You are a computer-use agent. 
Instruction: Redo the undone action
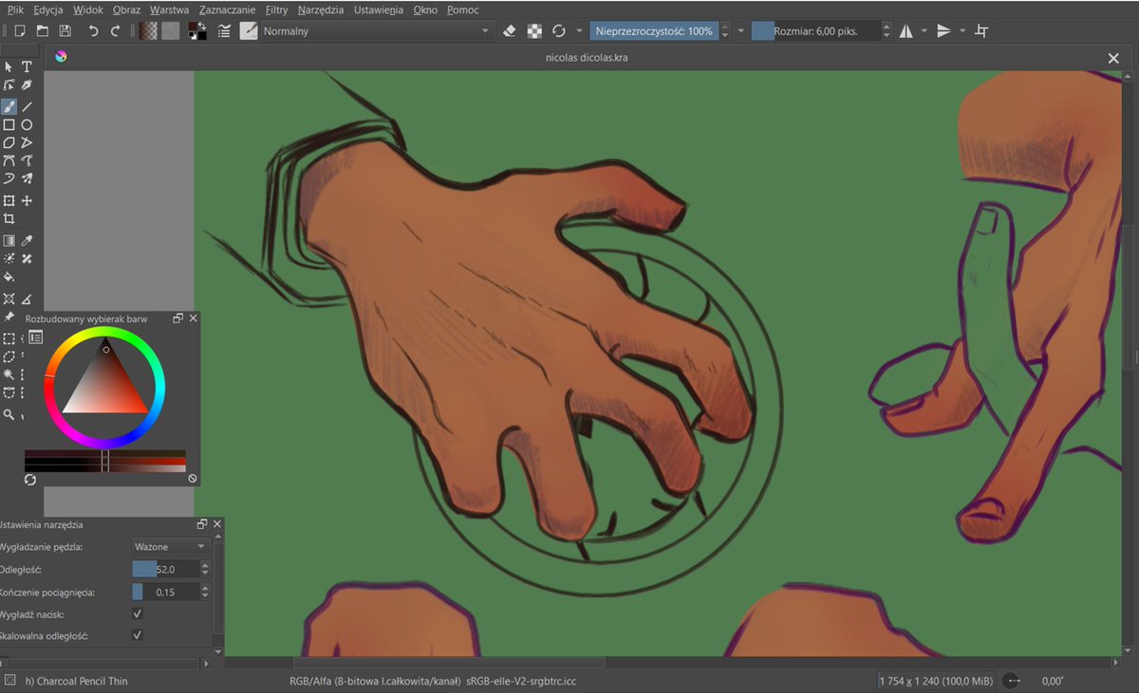click(116, 31)
